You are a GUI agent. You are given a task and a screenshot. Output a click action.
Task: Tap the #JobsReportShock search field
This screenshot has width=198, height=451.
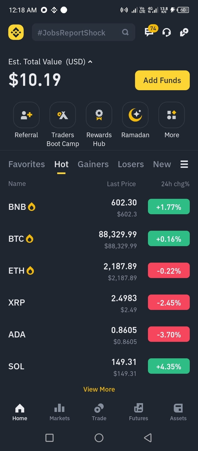point(84,32)
